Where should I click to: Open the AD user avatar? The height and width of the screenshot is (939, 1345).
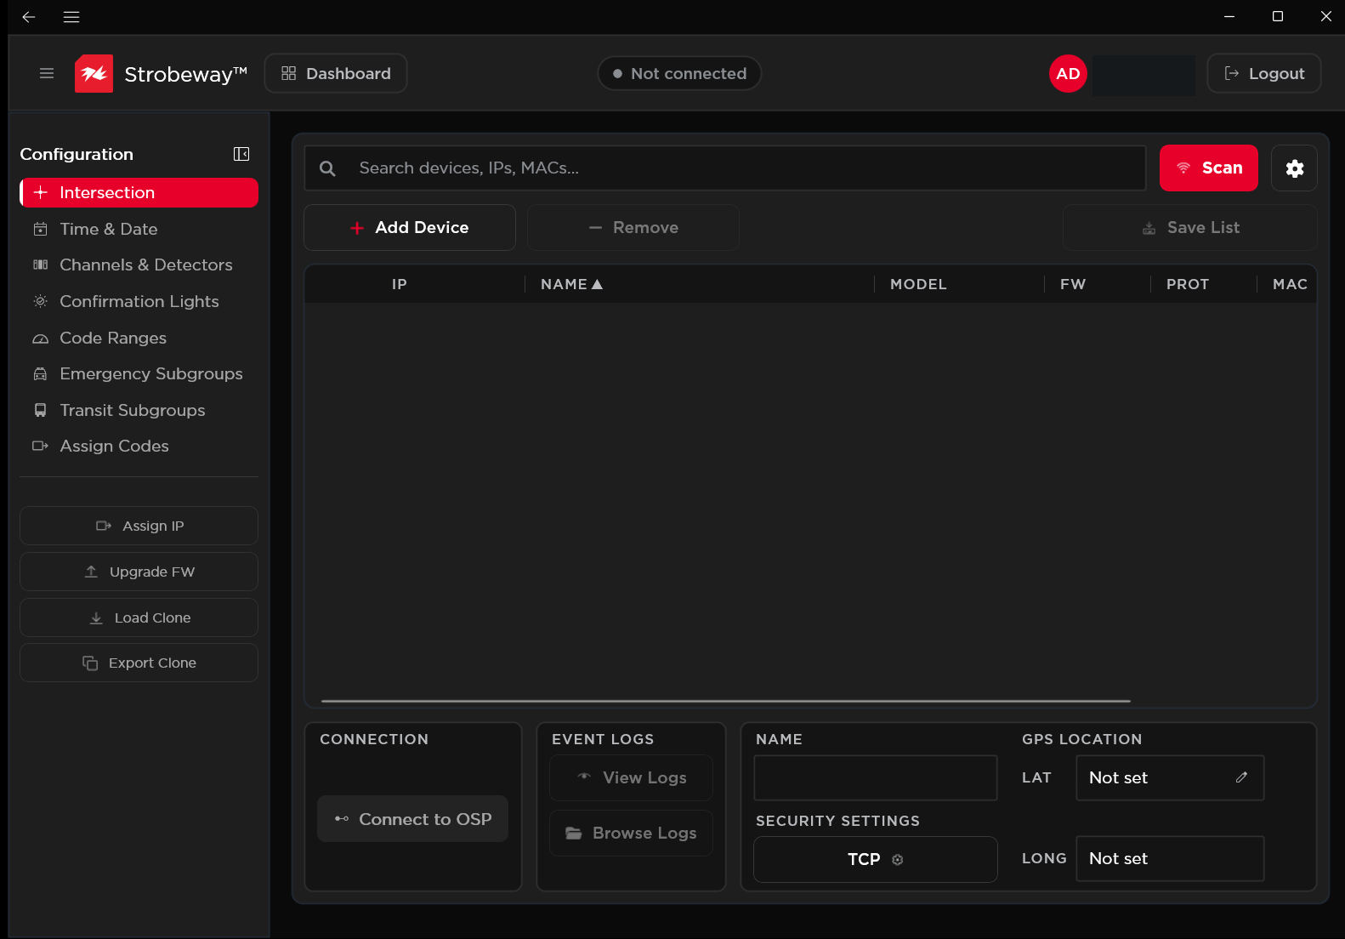point(1068,73)
